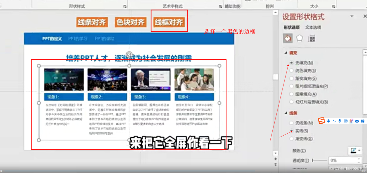Image resolution: width=367 pixels, height=173 pixels.
Task: Switch to 文本选项 text options tab
Action: click(x=313, y=27)
